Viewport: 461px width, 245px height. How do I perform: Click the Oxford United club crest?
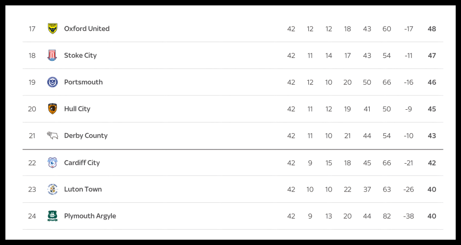click(x=53, y=28)
